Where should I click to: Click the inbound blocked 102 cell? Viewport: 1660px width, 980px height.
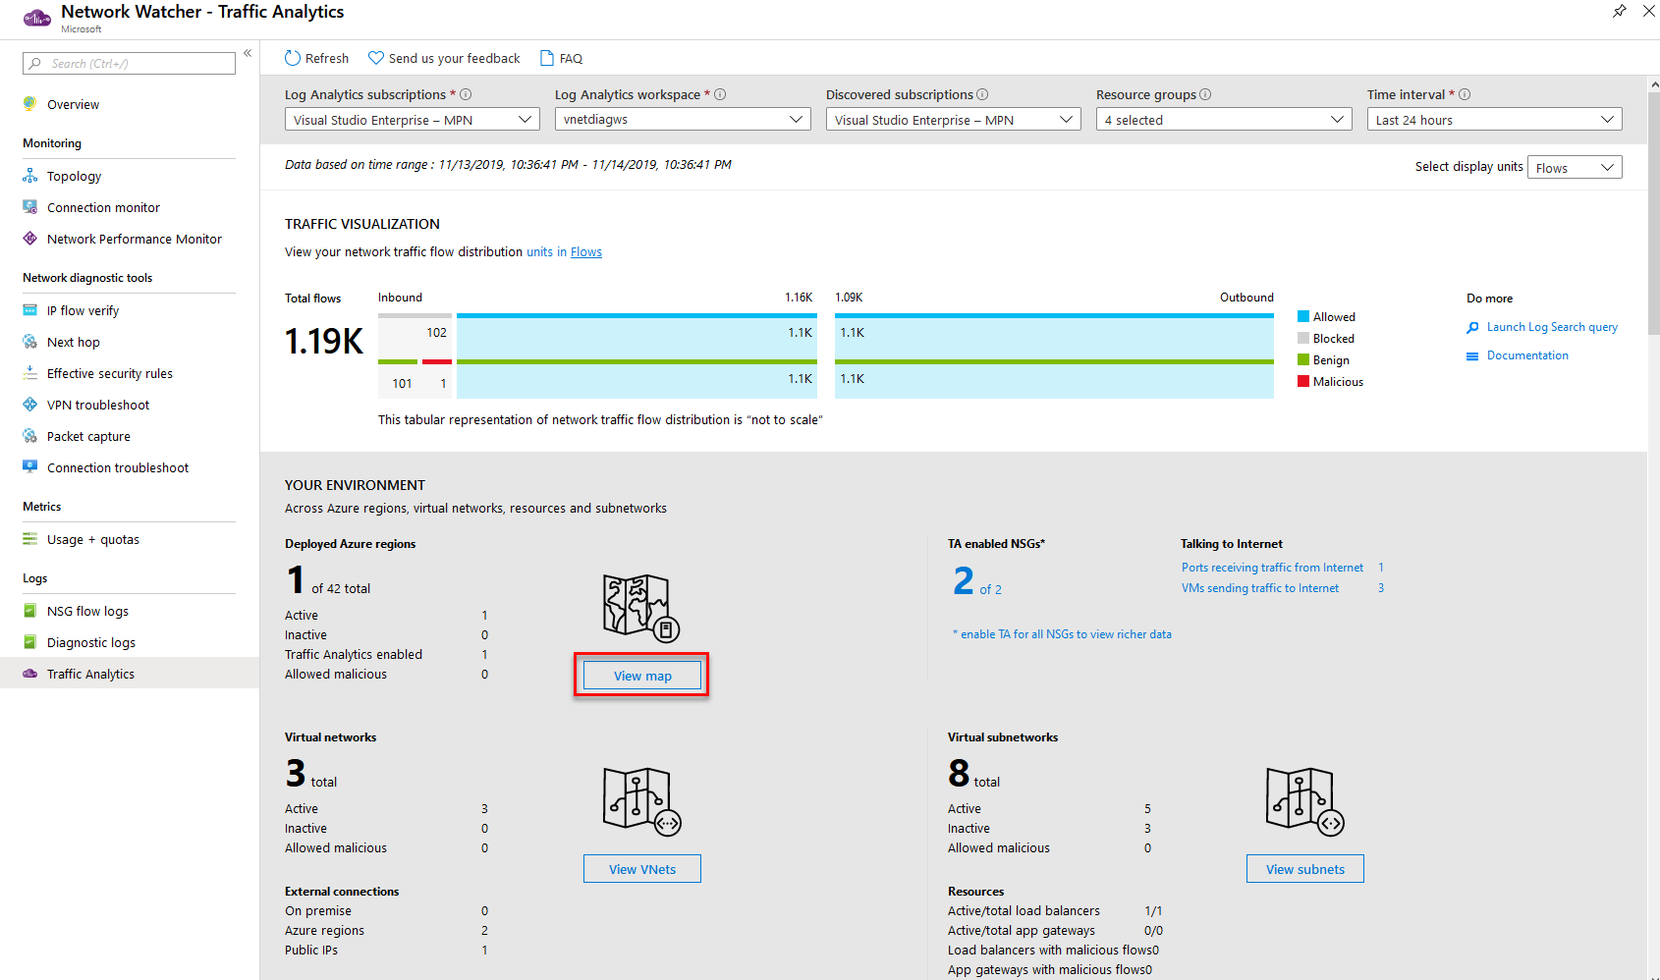(415, 336)
